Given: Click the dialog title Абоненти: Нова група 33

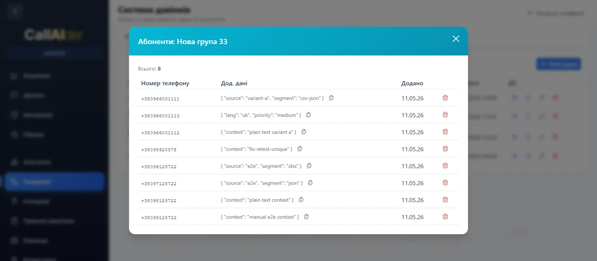Looking at the screenshot, I should click(x=183, y=41).
